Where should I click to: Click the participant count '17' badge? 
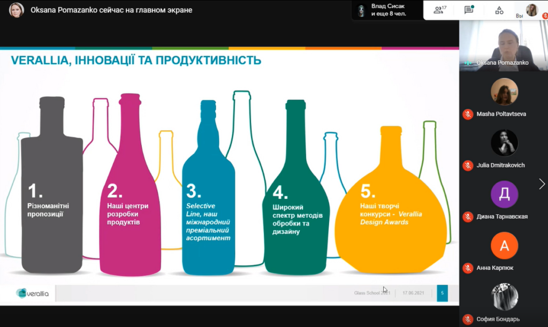(444, 7)
